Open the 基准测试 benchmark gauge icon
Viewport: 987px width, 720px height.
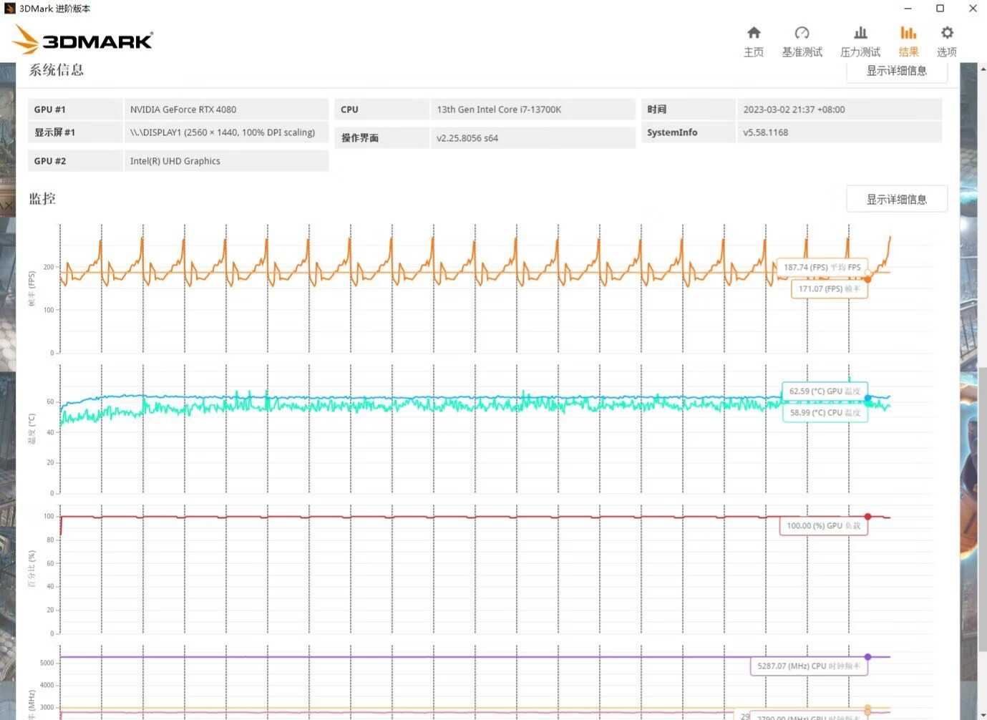point(802,33)
